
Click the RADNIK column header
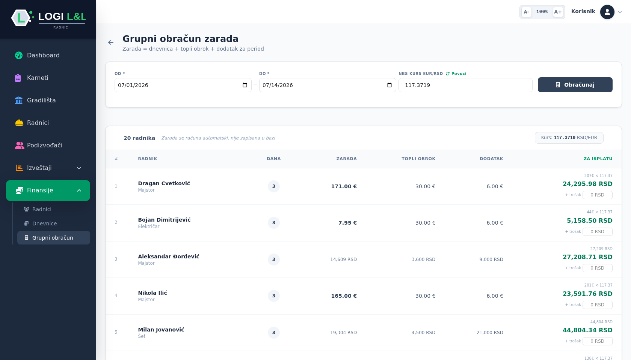click(x=148, y=159)
